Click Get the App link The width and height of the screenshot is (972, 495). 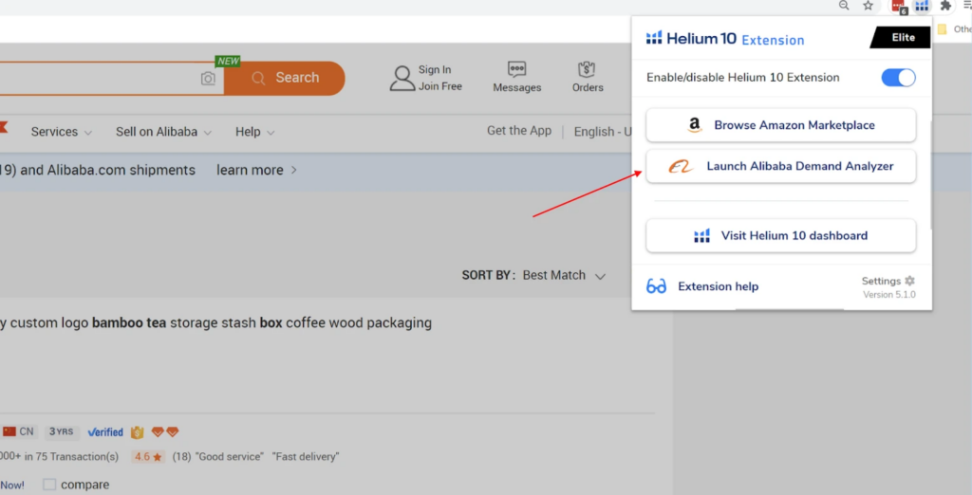(x=519, y=131)
